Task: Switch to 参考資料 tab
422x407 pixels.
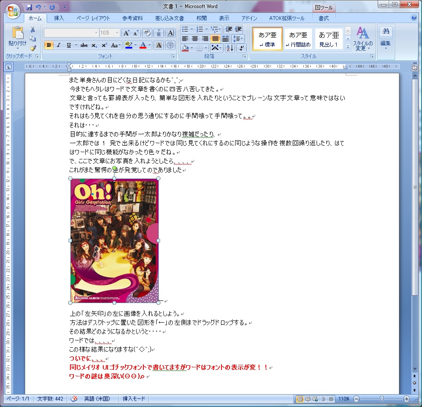Action: pos(132,18)
